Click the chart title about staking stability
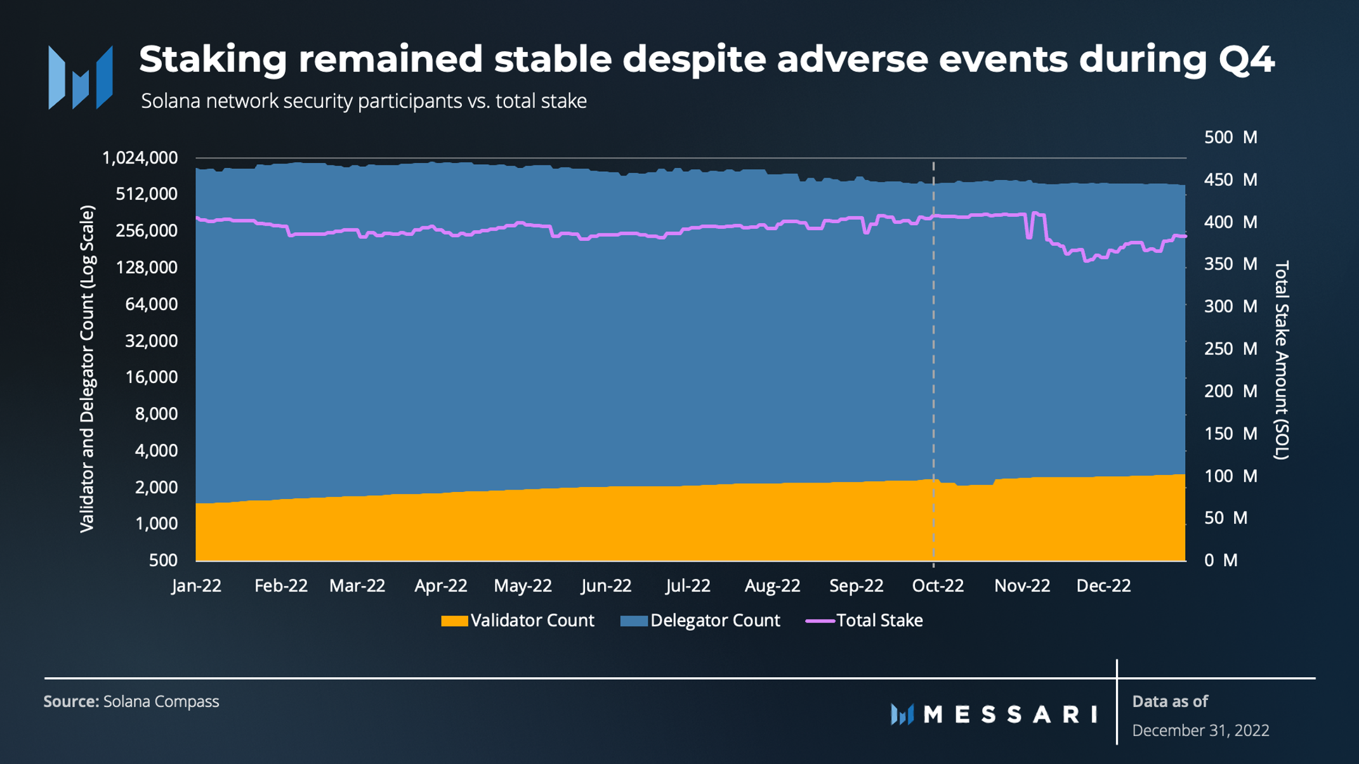1359x764 pixels. pyautogui.click(x=706, y=59)
